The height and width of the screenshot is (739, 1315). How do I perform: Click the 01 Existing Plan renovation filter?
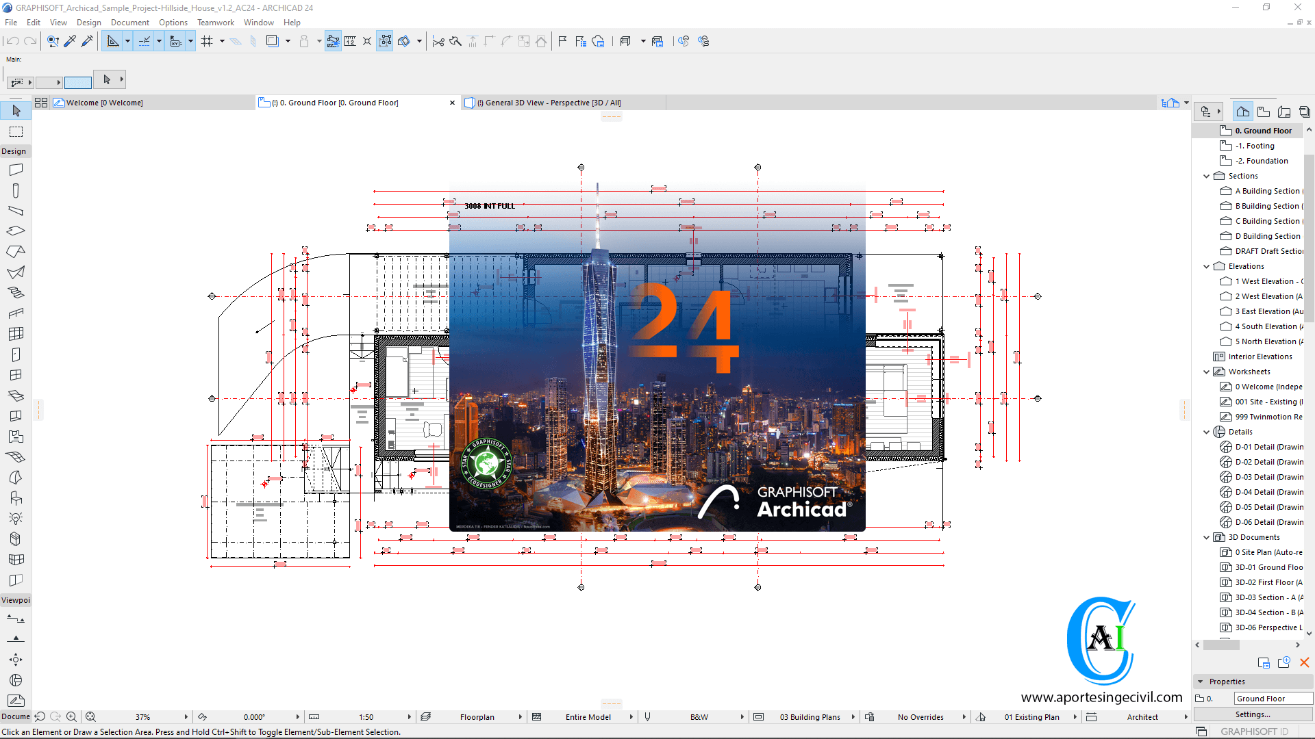tap(1031, 717)
